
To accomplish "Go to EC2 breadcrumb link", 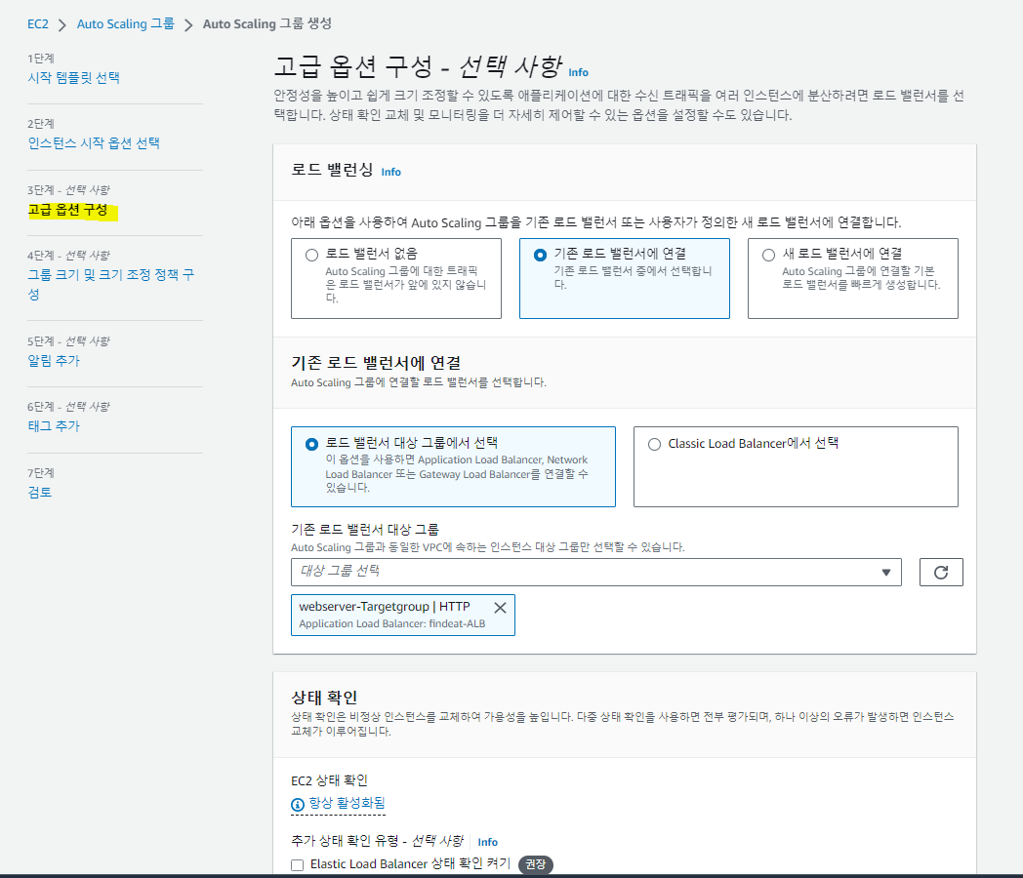I will [38, 24].
